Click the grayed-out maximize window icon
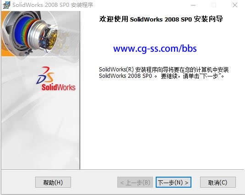 [x=214, y=5]
